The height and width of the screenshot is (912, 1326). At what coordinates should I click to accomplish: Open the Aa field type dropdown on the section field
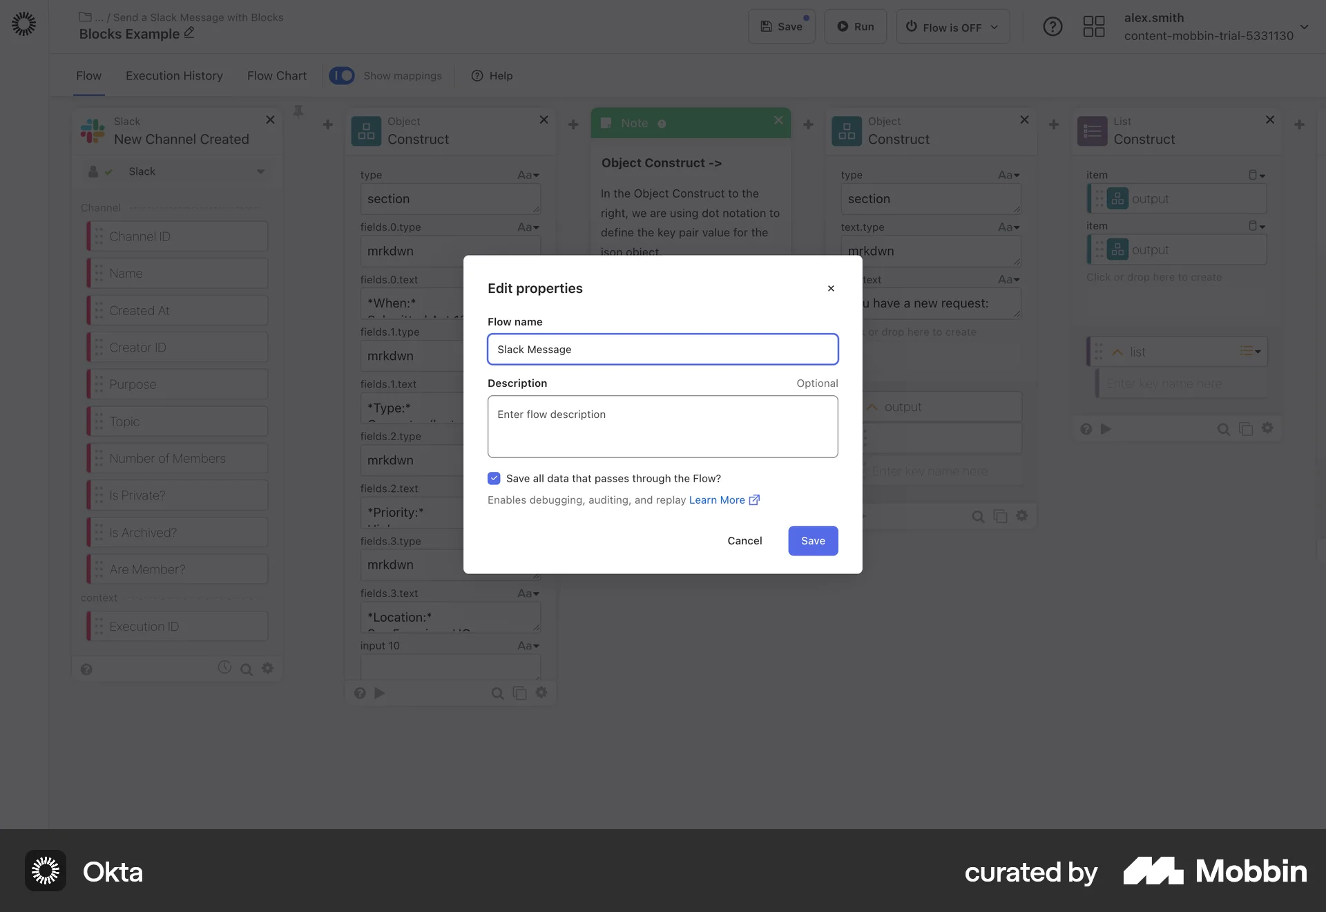click(x=528, y=175)
